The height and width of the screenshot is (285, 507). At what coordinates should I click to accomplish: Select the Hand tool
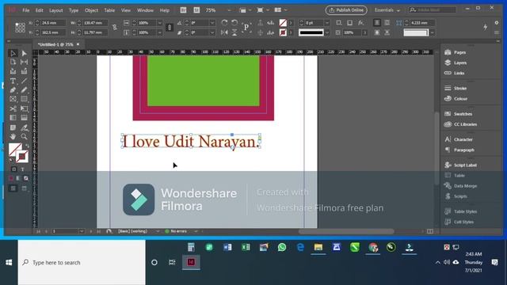(x=13, y=137)
